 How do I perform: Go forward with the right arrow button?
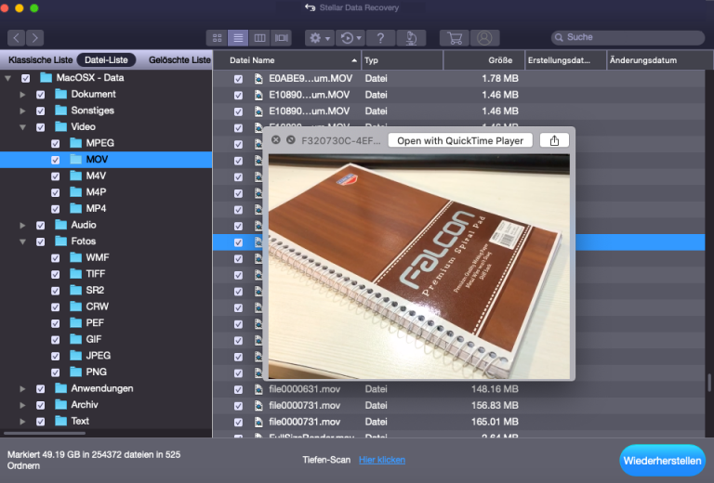coord(35,38)
